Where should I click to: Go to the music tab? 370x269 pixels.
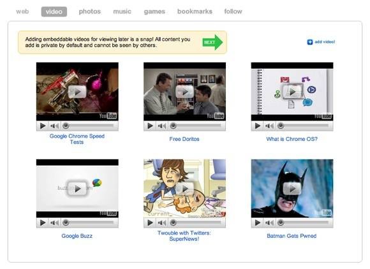click(122, 11)
